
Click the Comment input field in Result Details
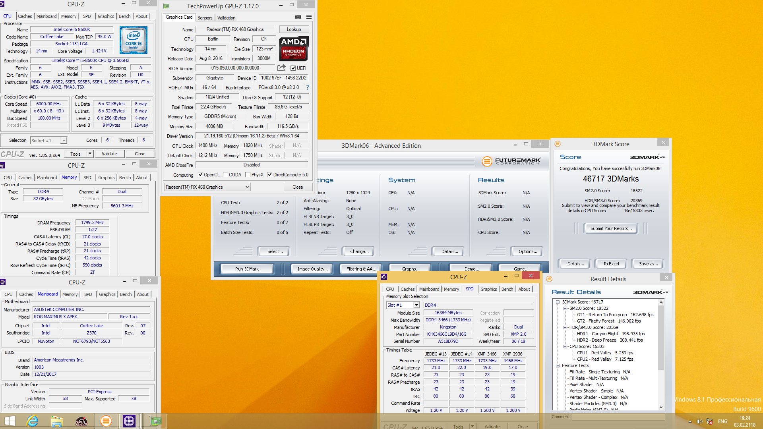tap(618, 417)
